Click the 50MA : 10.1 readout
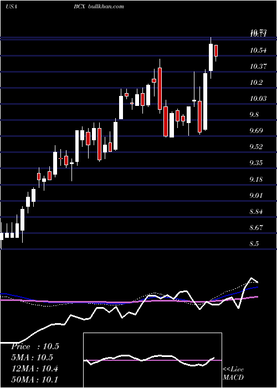Viewport: 277px width, 388px height. coord(34,379)
